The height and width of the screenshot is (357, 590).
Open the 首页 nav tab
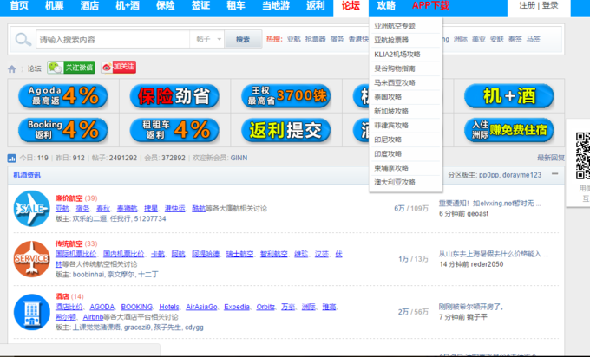(19, 6)
